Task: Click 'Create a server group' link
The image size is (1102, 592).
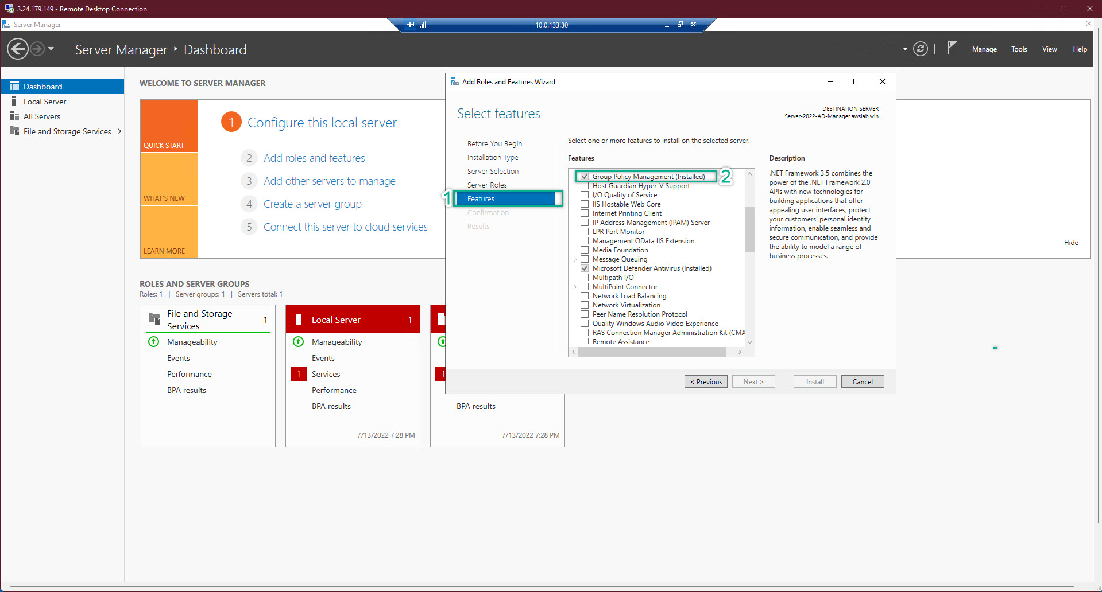Action: [x=312, y=204]
